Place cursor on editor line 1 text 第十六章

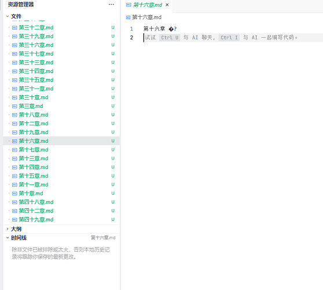154,28
